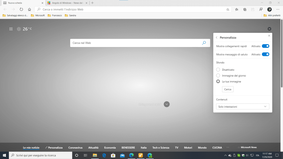Toggle off Mostra collegamenti rapidi

tap(265, 46)
